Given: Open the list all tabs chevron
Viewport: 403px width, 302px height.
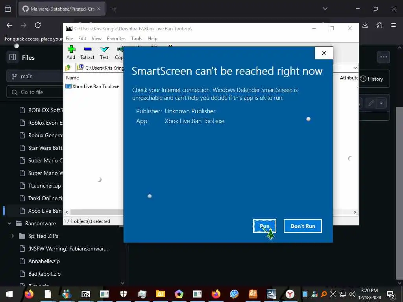Looking at the screenshot, I should (x=325, y=9).
